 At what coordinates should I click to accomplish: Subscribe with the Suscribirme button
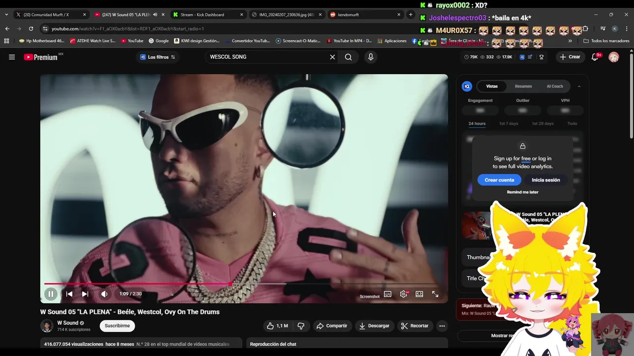coord(117,326)
